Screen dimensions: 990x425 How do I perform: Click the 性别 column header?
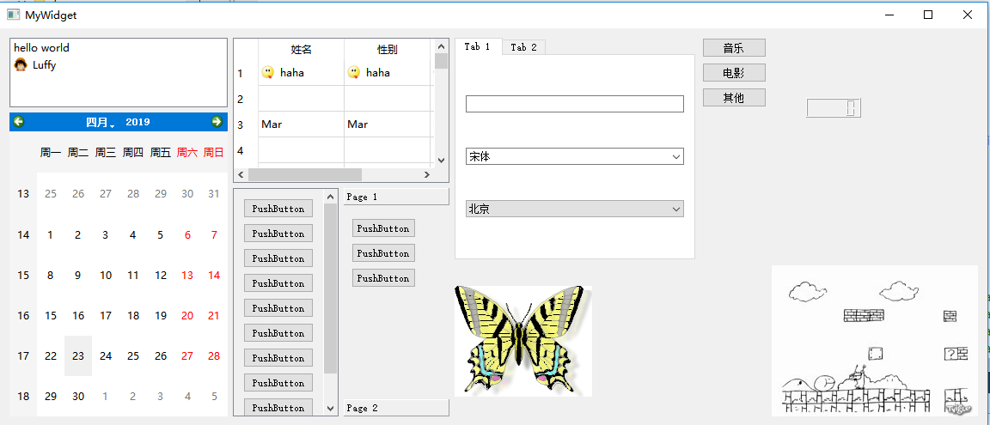tap(387, 49)
